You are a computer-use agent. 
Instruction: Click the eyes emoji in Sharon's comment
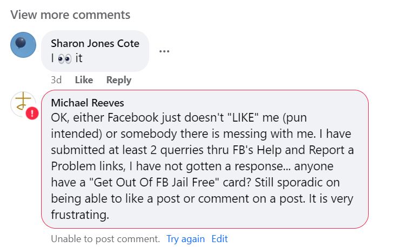[x=65, y=59]
